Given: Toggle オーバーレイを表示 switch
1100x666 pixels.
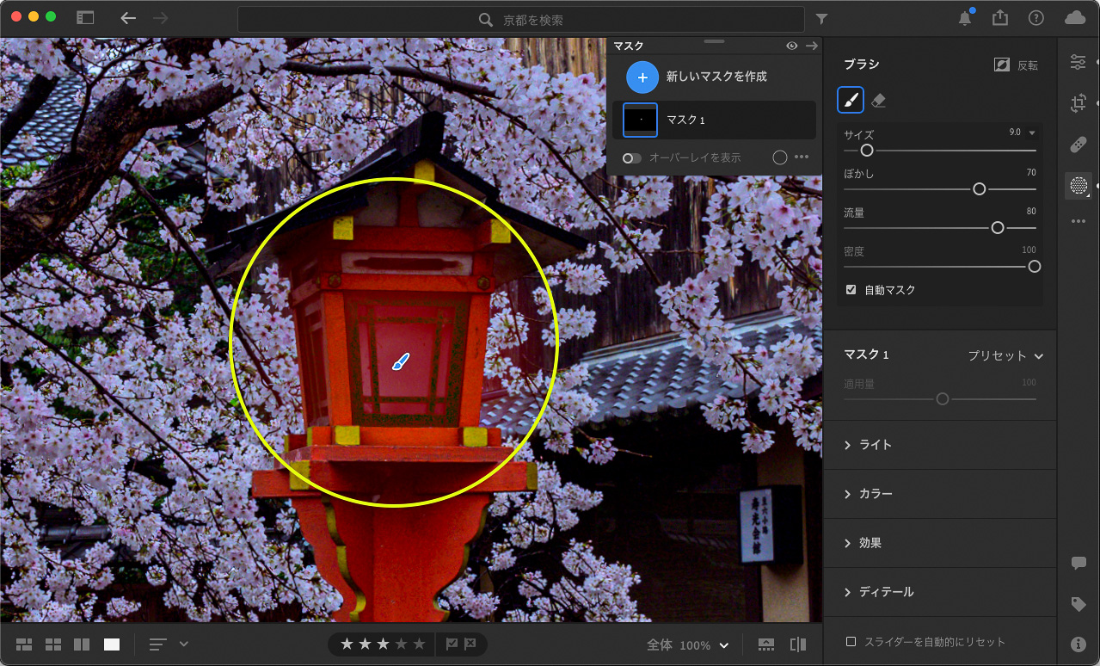Looking at the screenshot, I should 632,158.
